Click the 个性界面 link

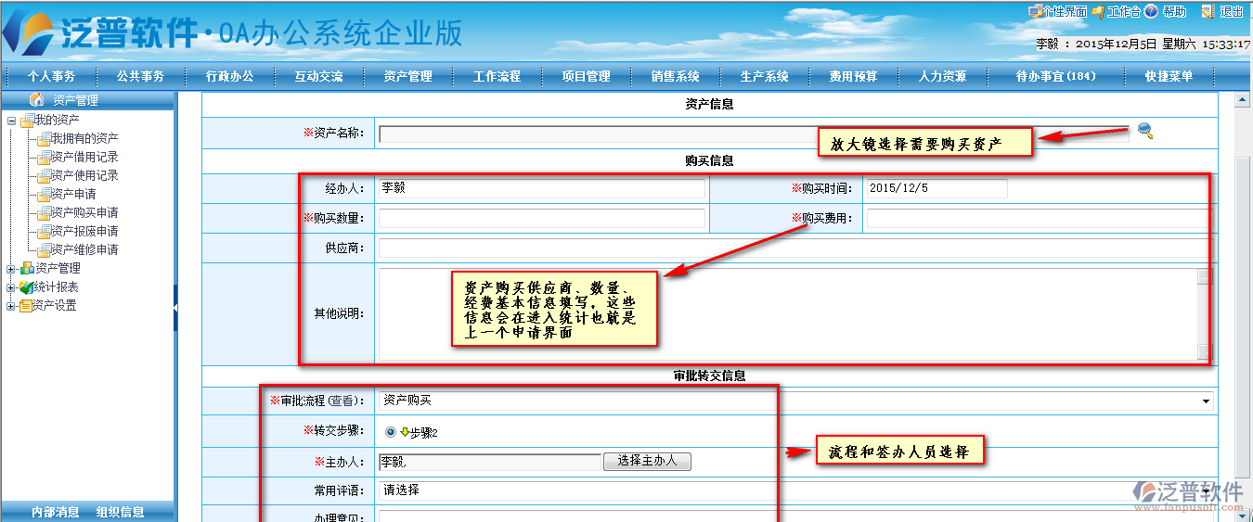pos(1065,11)
